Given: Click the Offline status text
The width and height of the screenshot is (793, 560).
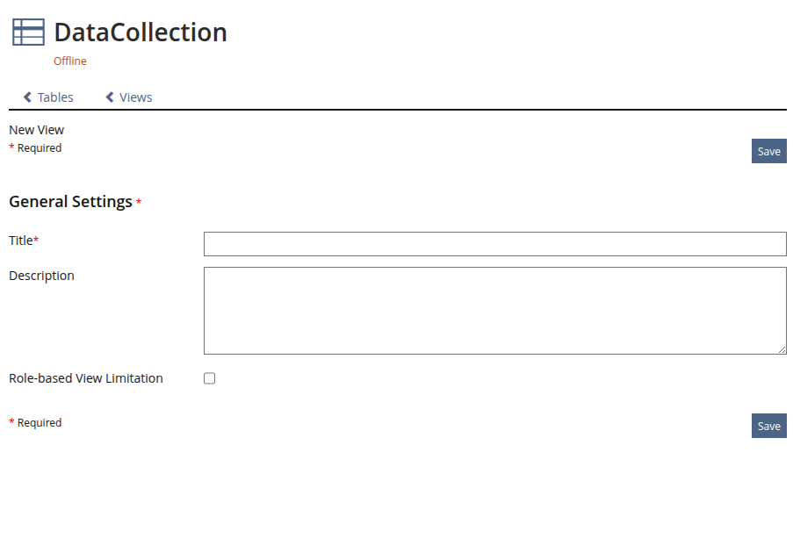Looking at the screenshot, I should pos(70,61).
